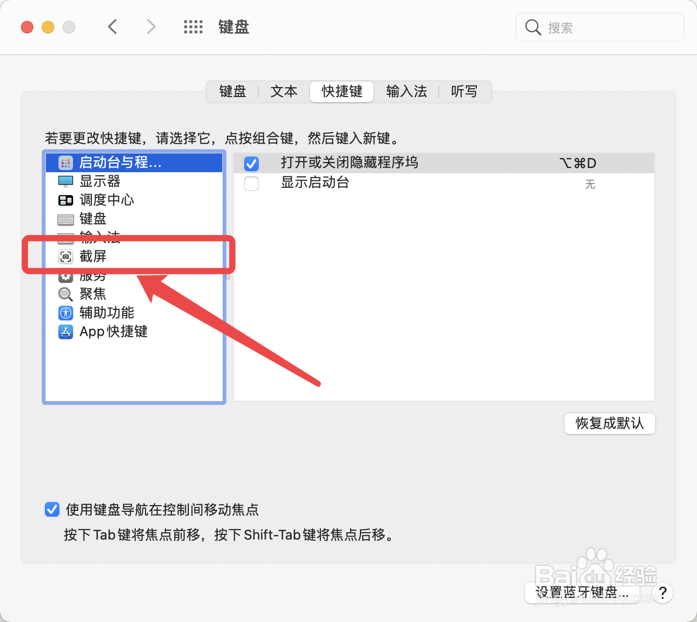The width and height of the screenshot is (697, 622).
Task: Switch to the 快捷键 tab
Action: [x=342, y=92]
